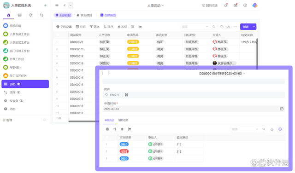The height and width of the screenshot is (173, 295).
Task: Open the table grid icon tab in sidebar
Action: (19, 15)
